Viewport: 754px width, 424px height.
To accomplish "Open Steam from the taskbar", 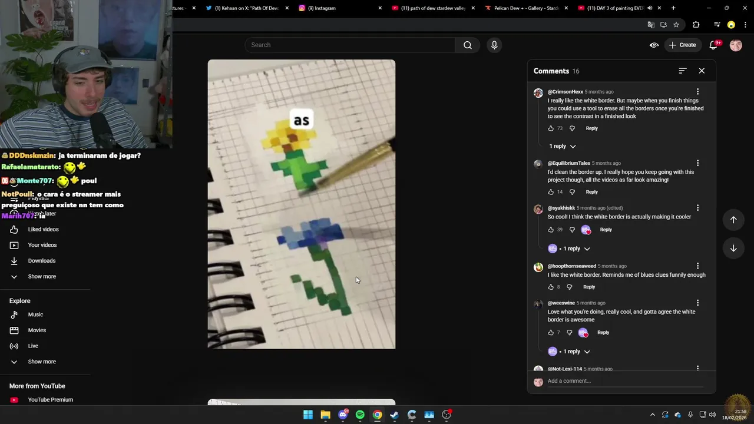I will click(x=394, y=415).
